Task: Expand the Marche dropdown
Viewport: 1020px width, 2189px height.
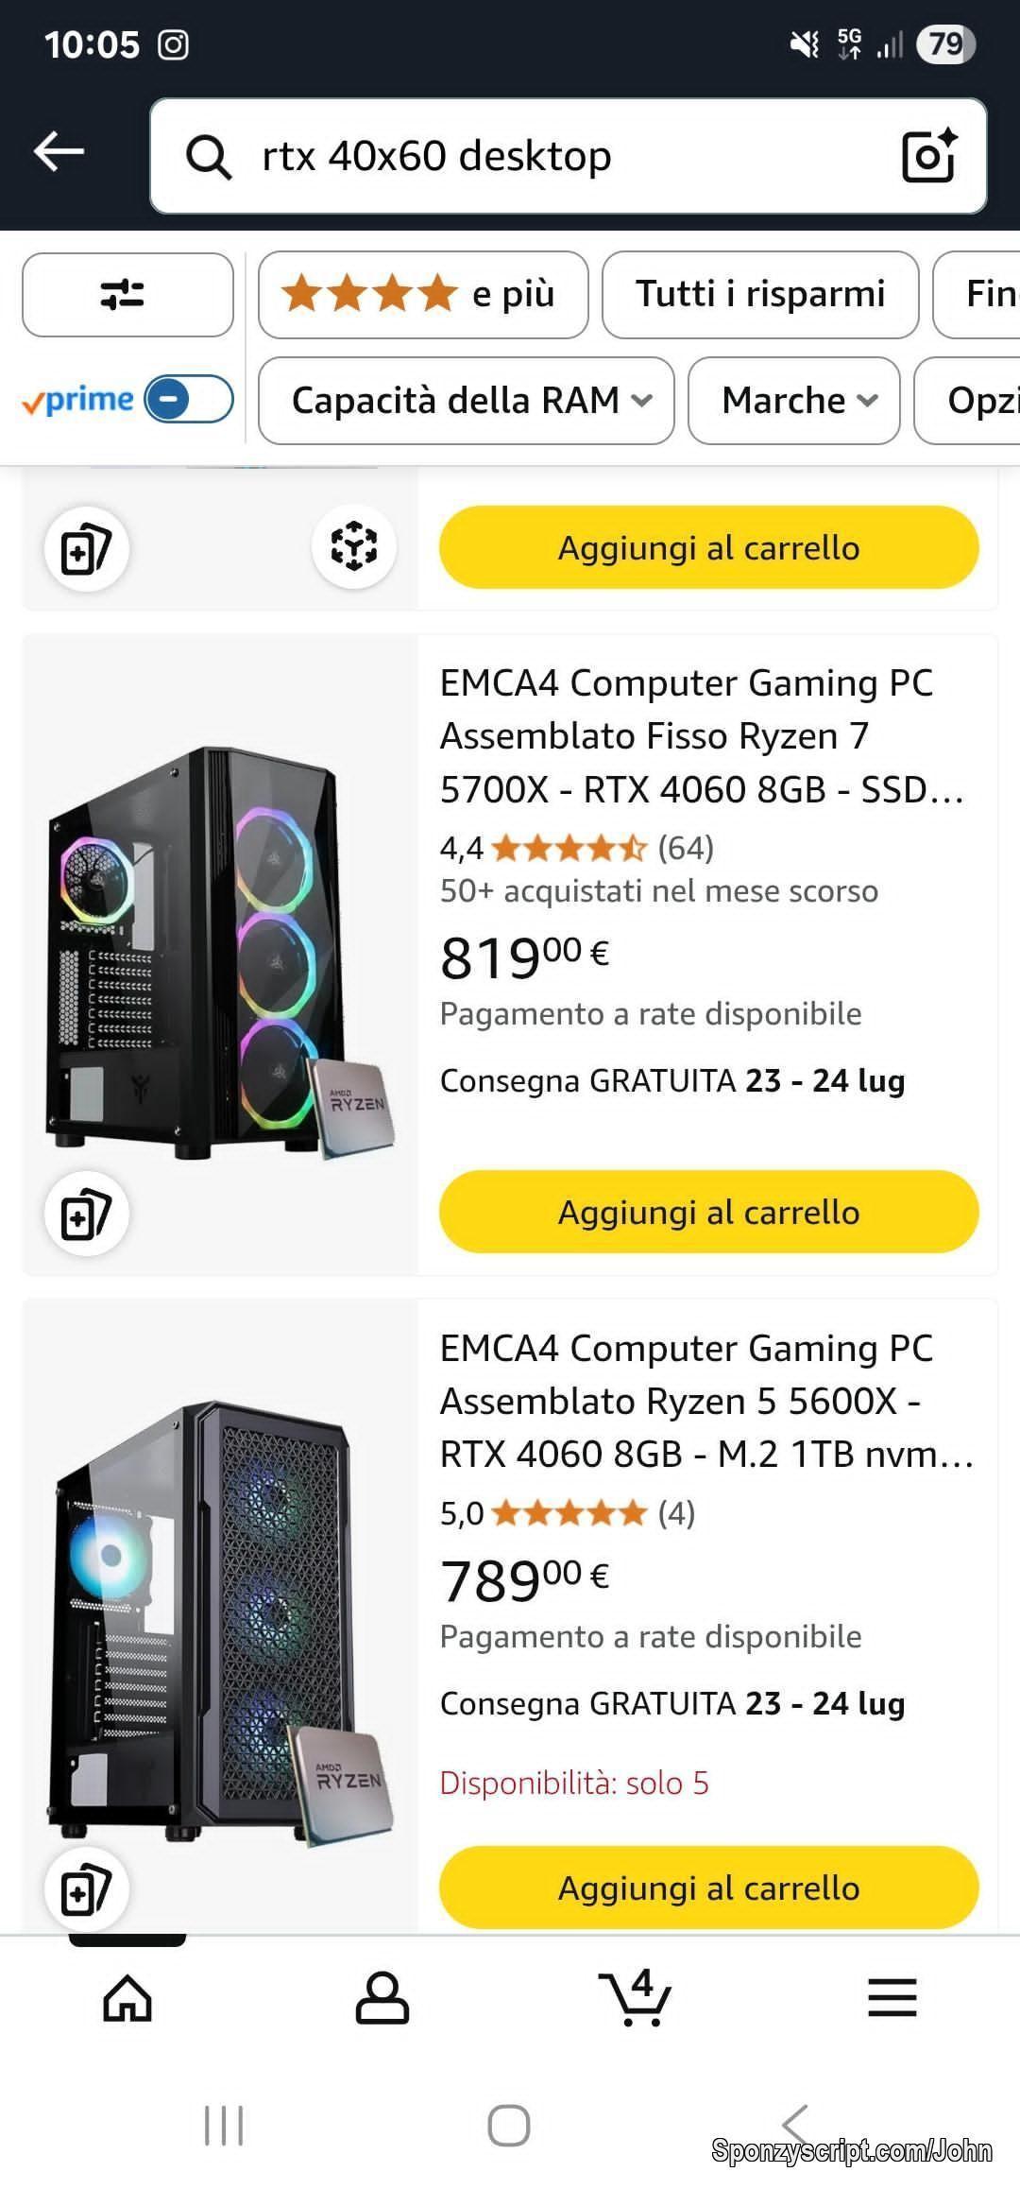Action: point(793,401)
